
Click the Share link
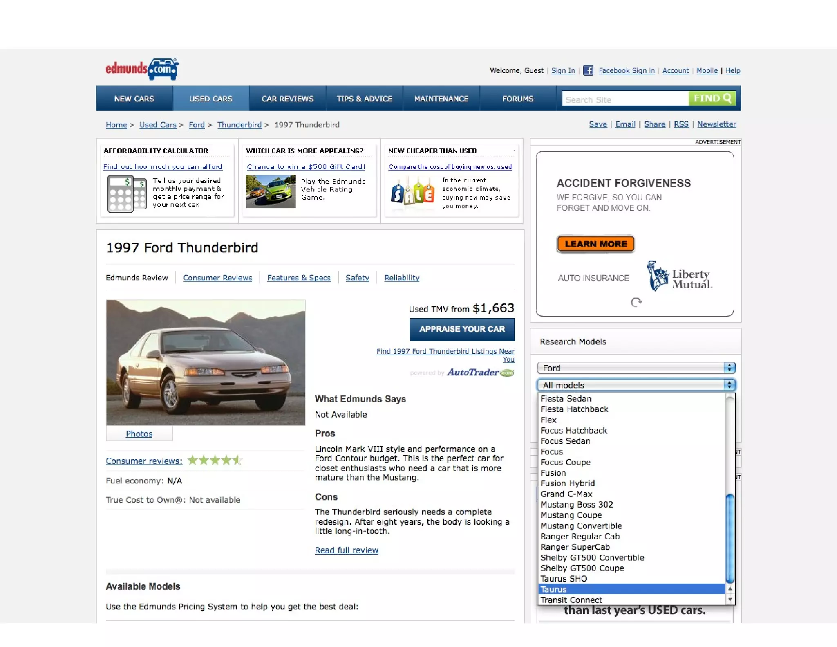click(x=654, y=124)
